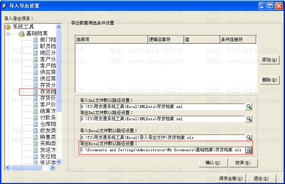This screenshot has width=285, height=184.
Task: Browse for export Xml file path
Action: [249, 119]
